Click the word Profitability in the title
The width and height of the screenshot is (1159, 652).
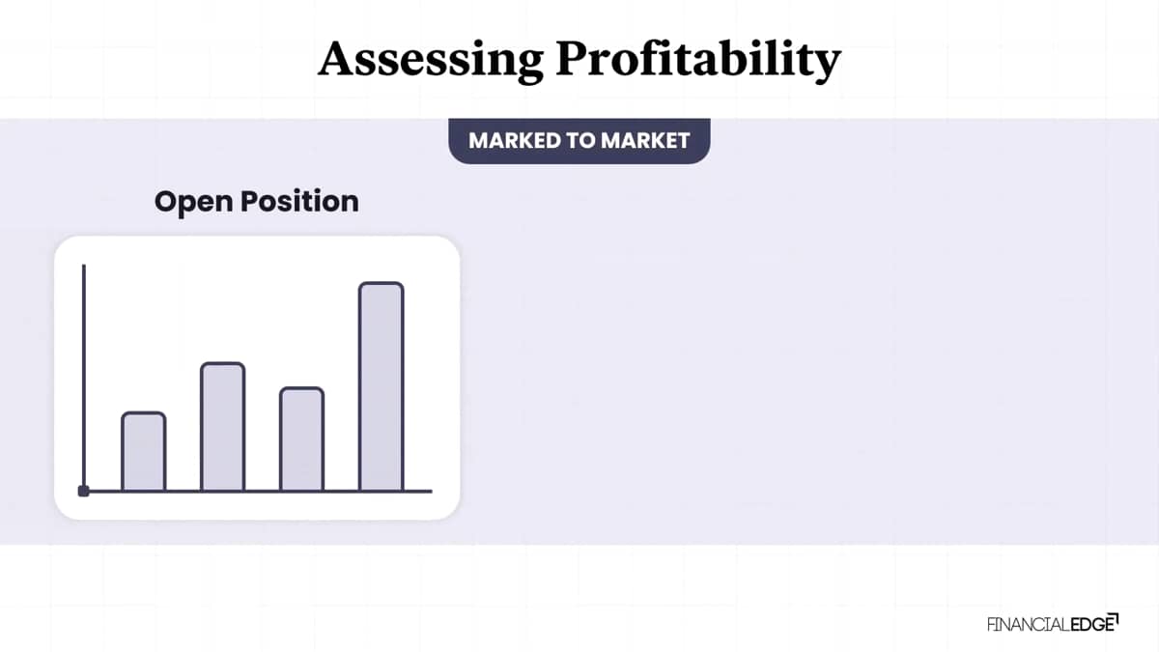(698, 60)
